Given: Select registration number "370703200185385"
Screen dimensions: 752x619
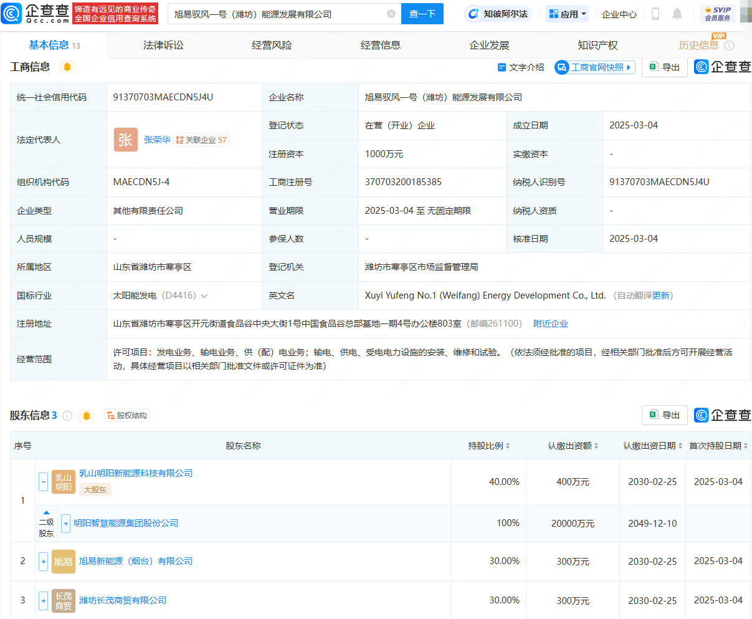Looking at the screenshot, I should click(403, 182).
